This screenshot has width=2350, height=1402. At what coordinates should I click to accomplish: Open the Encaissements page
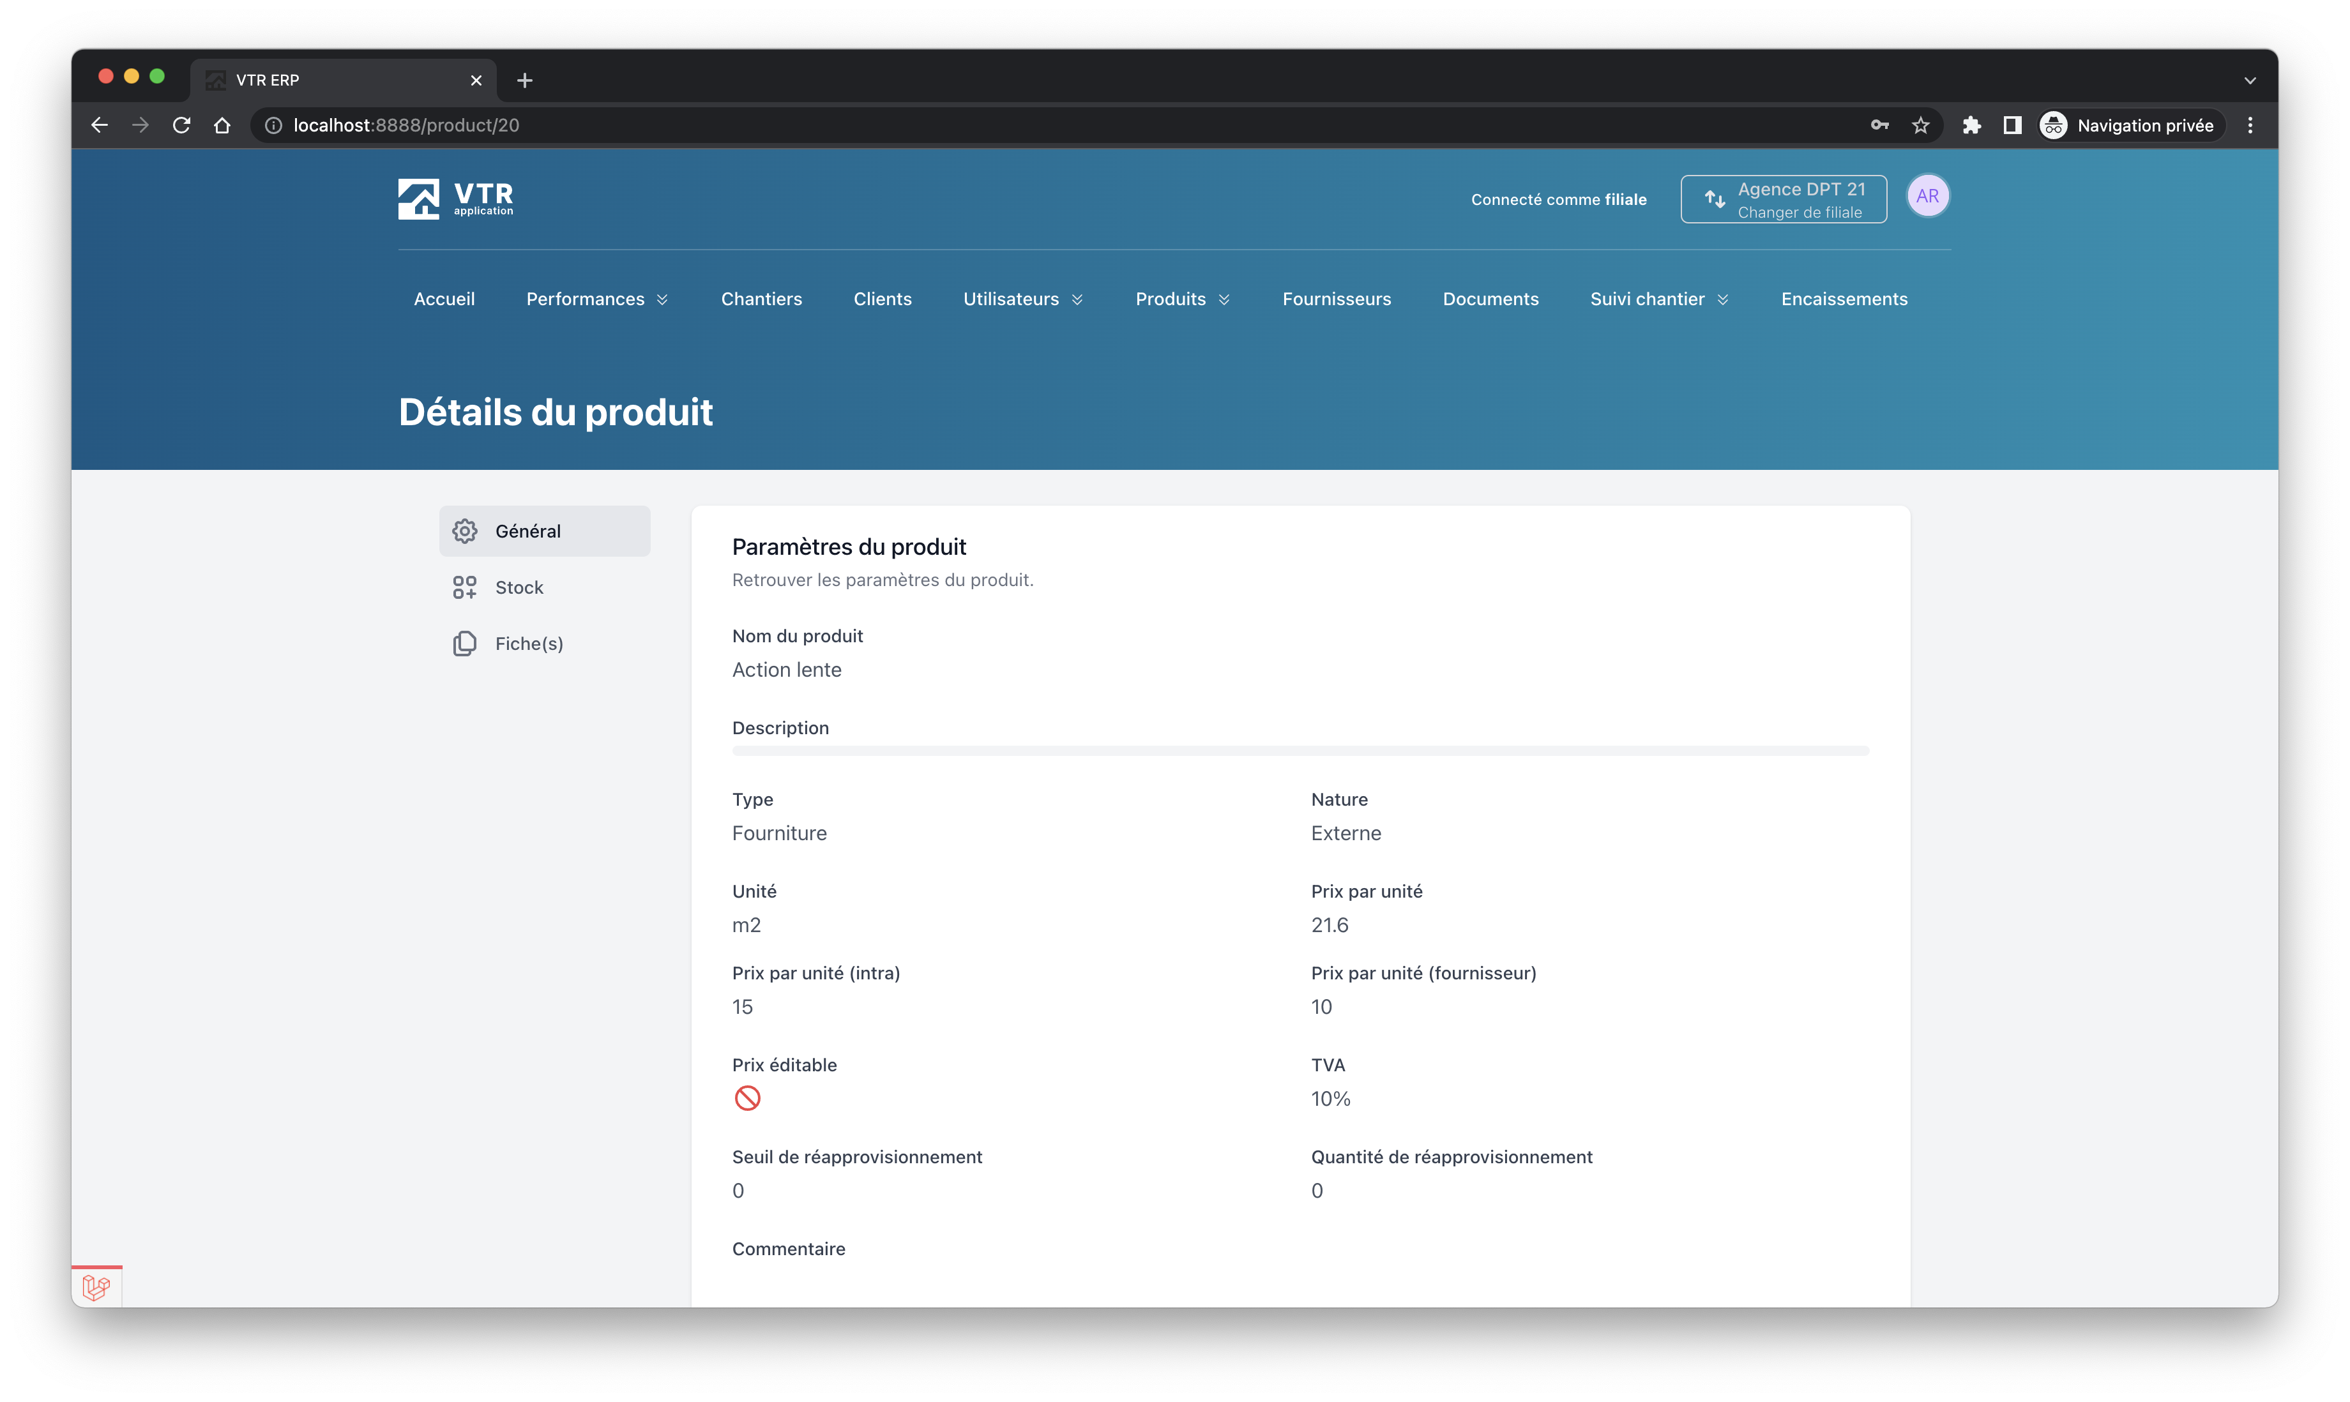coord(1844,299)
